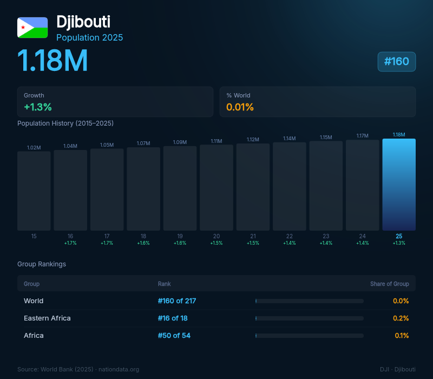Screen dimensions: 433x379
Task: Click the 2016 bar labeled 1.04M
Action: tap(70, 191)
